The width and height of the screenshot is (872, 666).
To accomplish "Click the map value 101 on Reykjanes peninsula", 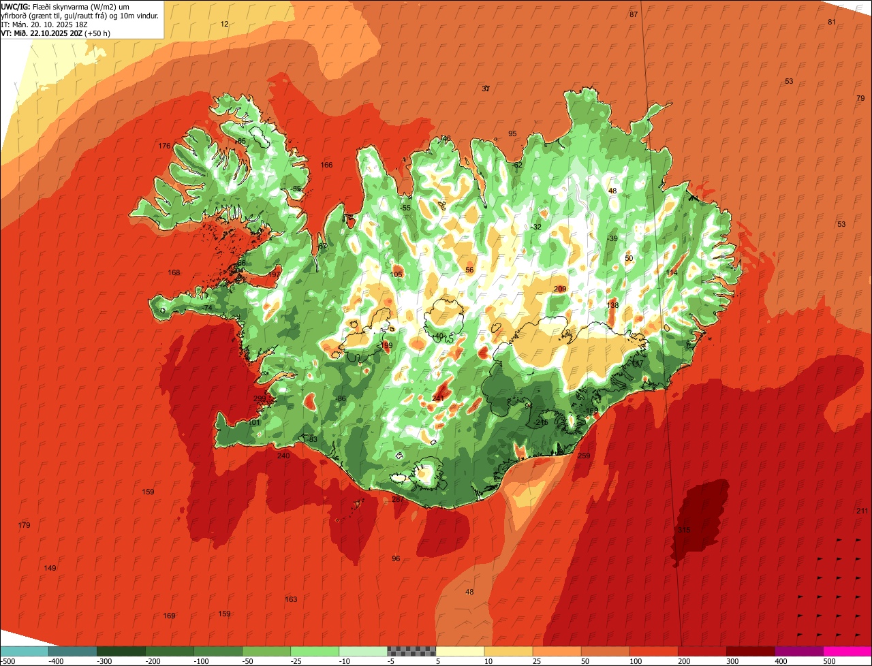I will click(x=255, y=422).
